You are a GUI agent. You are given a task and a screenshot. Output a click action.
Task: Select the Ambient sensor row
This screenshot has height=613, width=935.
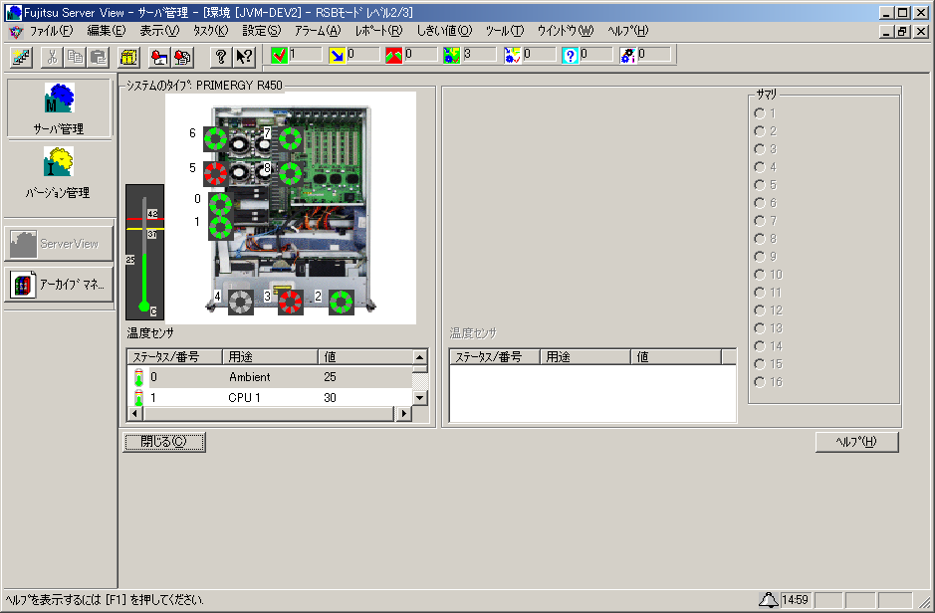click(x=270, y=377)
